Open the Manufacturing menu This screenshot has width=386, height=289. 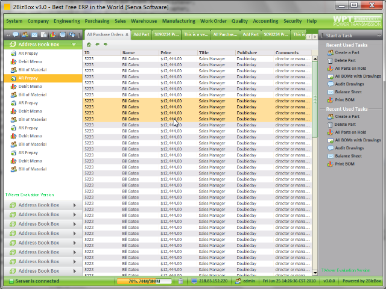(x=179, y=21)
